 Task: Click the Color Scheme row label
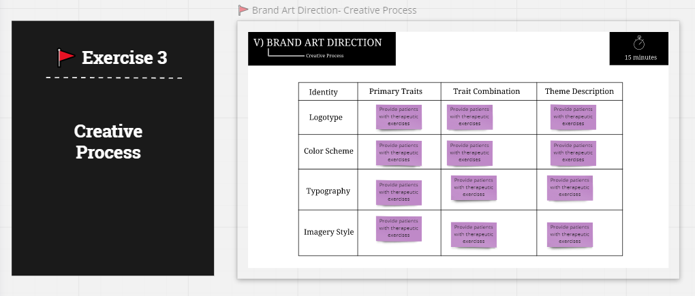(x=328, y=151)
